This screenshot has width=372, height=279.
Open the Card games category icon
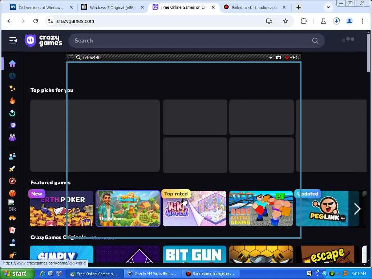tap(12, 230)
